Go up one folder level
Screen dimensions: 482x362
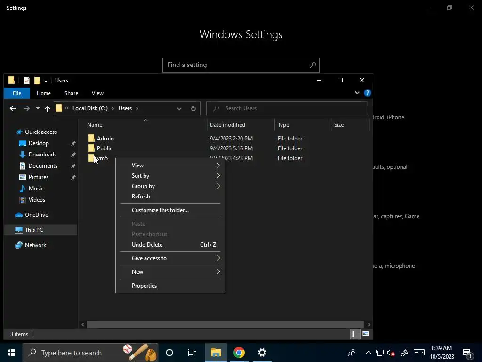[48, 108]
